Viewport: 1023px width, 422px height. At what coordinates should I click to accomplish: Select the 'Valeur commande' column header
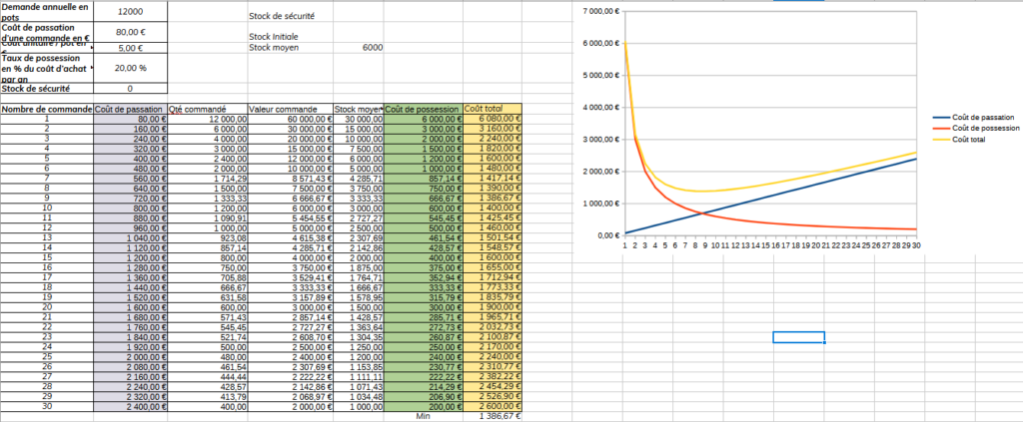click(291, 109)
